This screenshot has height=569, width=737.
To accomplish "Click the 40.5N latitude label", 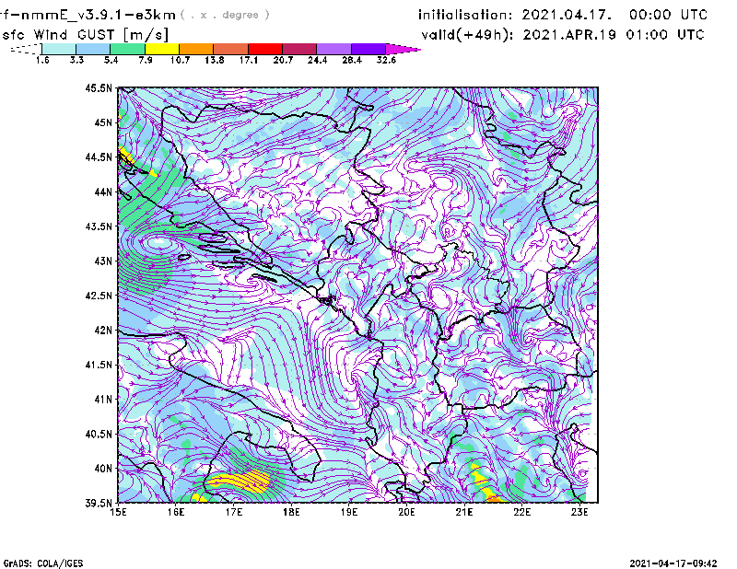I will pyautogui.click(x=99, y=435).
